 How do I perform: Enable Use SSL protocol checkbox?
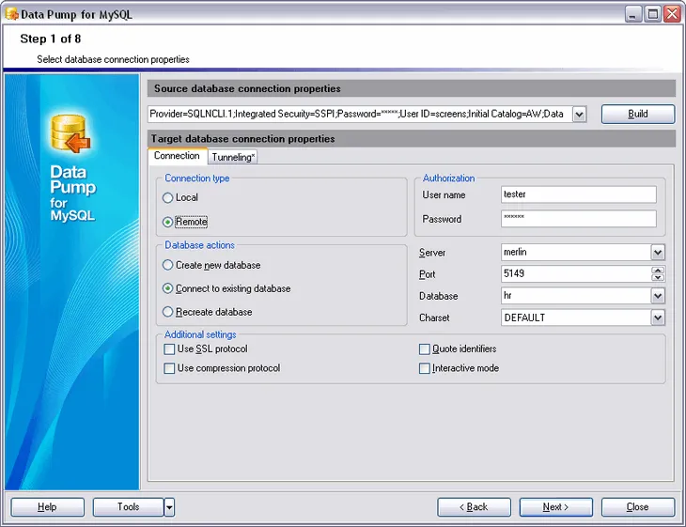tap(169, 349)
